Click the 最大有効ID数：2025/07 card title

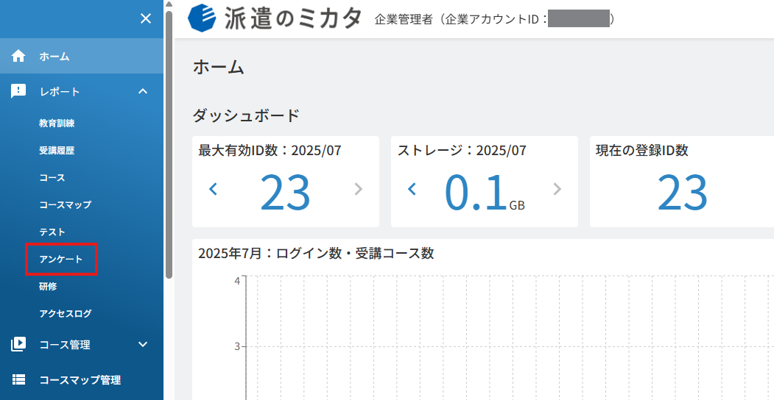pyautogui.click(x=270, y=151)
